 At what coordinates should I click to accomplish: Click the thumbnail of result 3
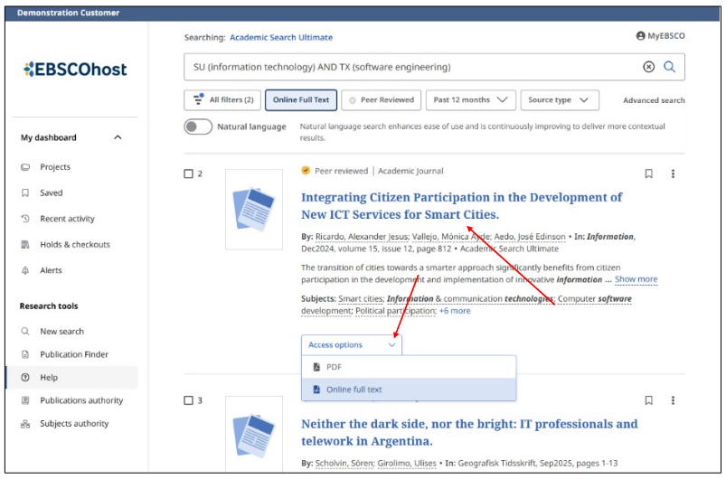point(254,434)
